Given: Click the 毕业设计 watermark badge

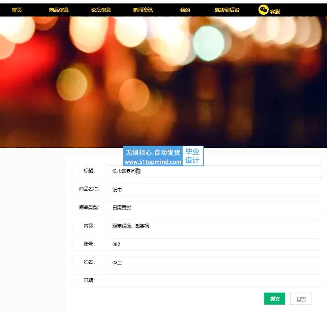Looking at the screenshot, I should click(192, 156).
